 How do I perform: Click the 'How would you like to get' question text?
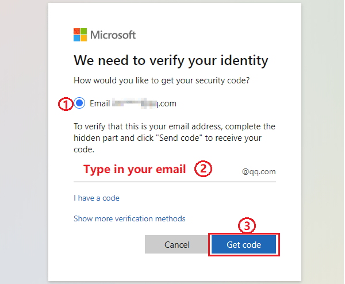pyautogui.click(x=162, y=80)
